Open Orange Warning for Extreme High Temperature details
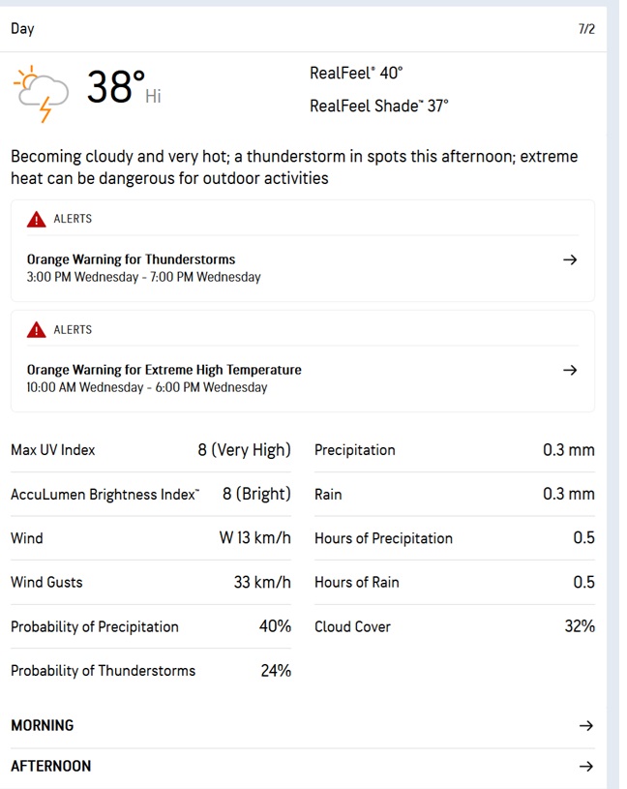 (x=164, y=370)
